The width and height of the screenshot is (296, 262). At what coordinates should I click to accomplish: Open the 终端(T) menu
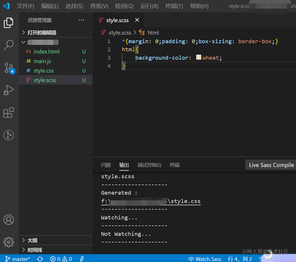174,6
